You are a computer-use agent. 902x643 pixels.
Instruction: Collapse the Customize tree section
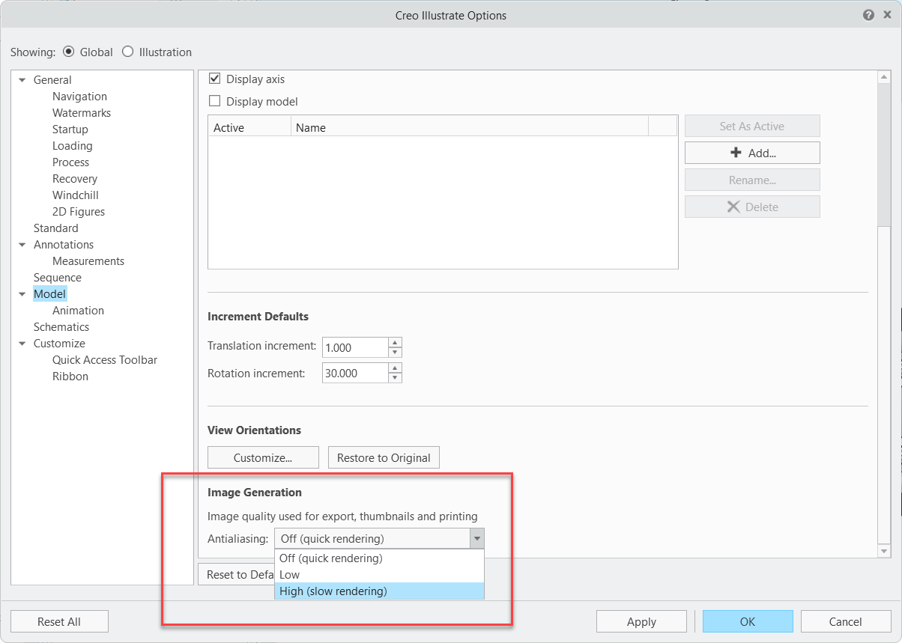(22, 344)
